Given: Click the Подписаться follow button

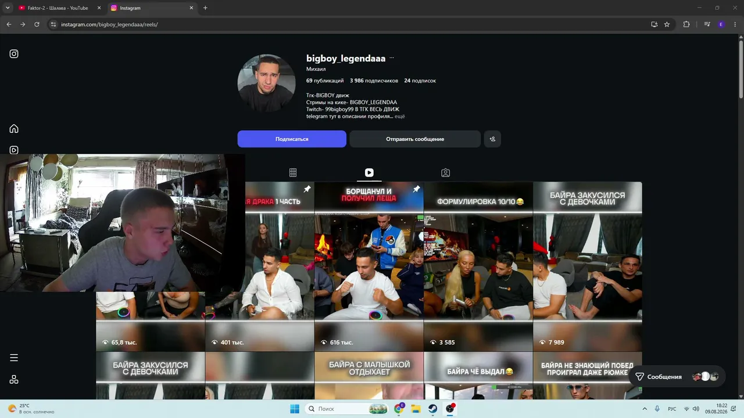Looking at the screenshot, I should [292, 139].
